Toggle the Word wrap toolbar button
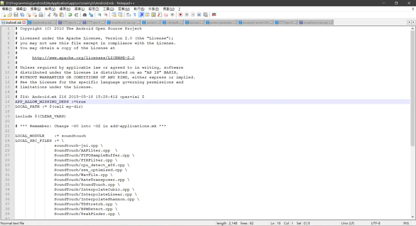416x226 pixels. click(129, 15)
